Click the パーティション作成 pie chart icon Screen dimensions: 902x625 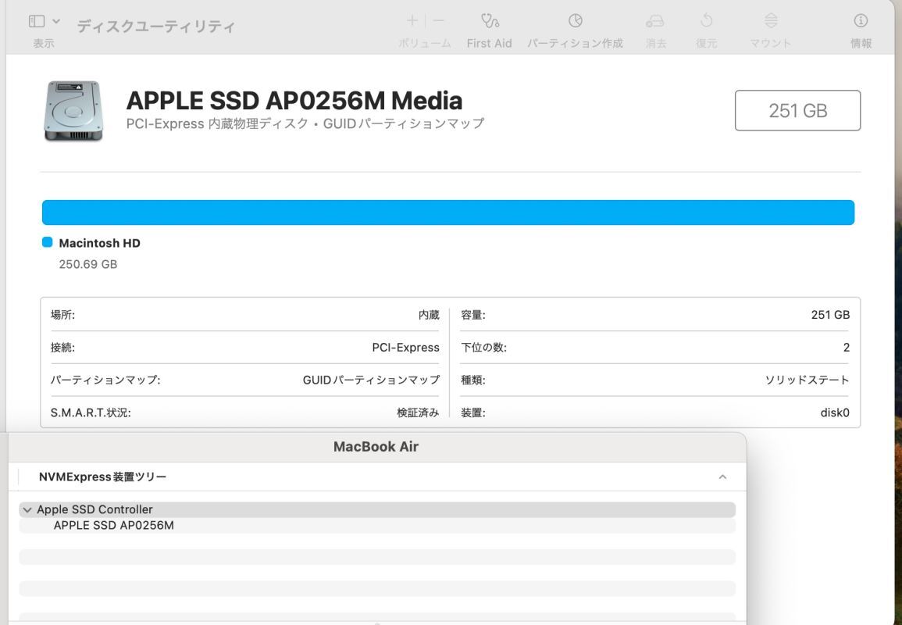point(575,21)
